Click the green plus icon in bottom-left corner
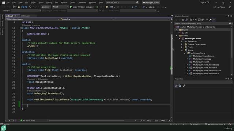The image size is (234, 131). (4, 128)
